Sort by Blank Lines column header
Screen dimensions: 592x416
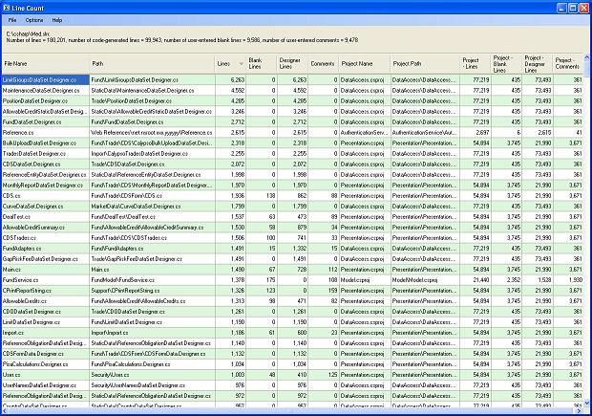pyautogui.click(x=262, y=63)
